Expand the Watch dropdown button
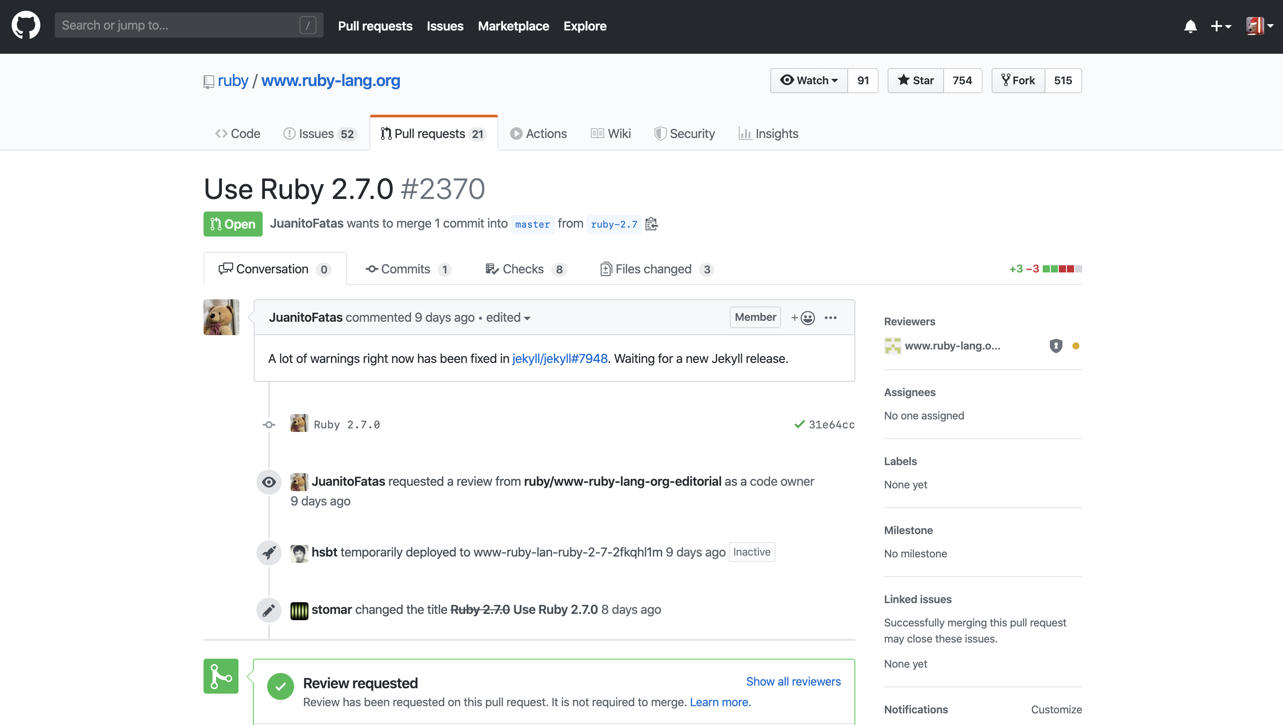 (x=809, y=80)
